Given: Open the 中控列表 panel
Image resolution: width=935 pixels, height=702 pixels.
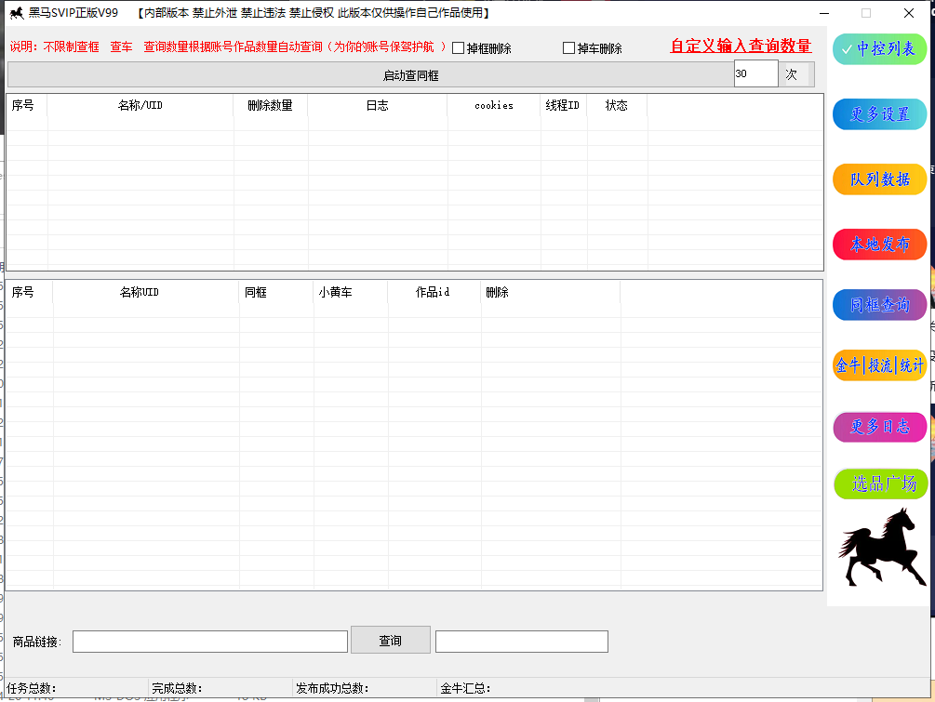Looking at the screenshot, I should click(x=879, y=49).
